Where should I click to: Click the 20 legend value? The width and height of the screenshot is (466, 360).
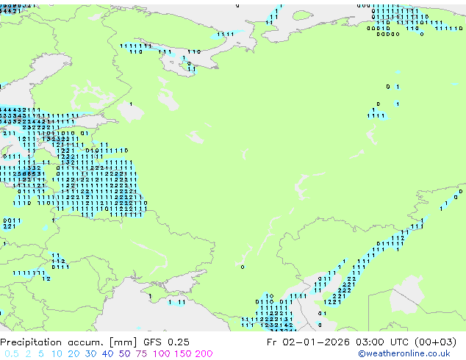pyautogui.click(x=74, y=354)
